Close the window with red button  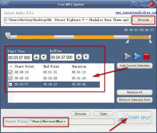point(152,4)
